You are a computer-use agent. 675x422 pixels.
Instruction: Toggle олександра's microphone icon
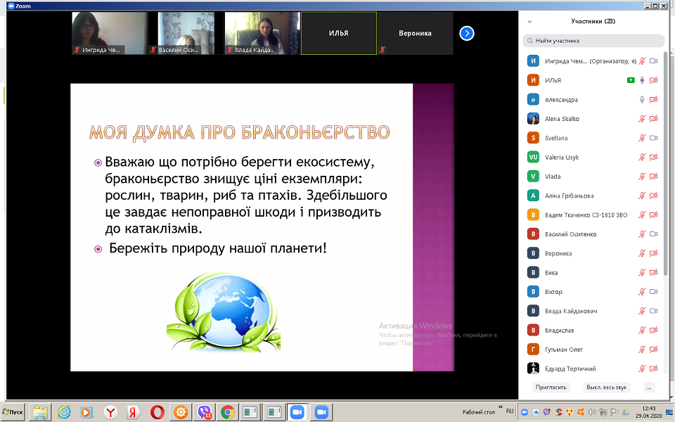(x=642, y=99)
